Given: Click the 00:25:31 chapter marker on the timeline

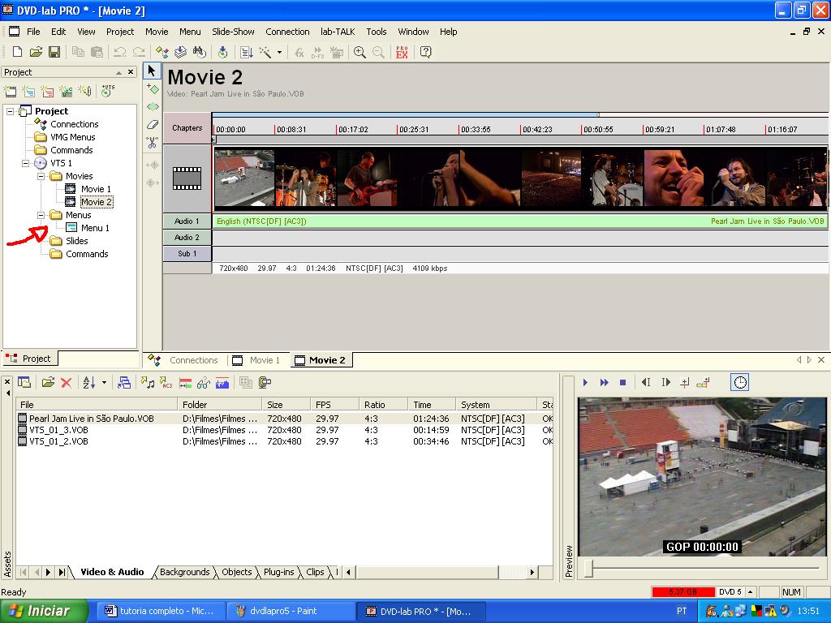Looking at the screenshot, I should coord(413,129).
